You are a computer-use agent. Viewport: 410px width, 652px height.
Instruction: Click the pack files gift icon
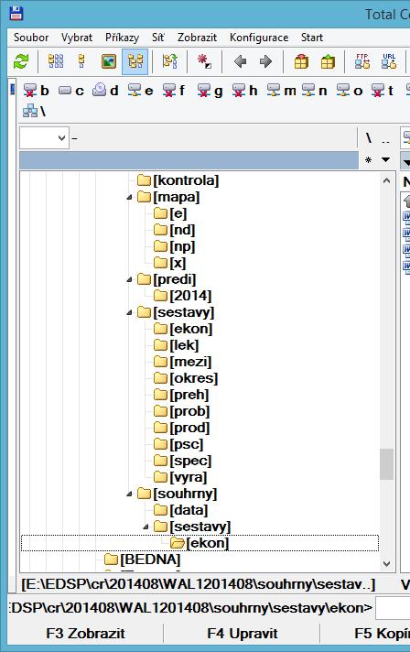[x=301, y=62]
